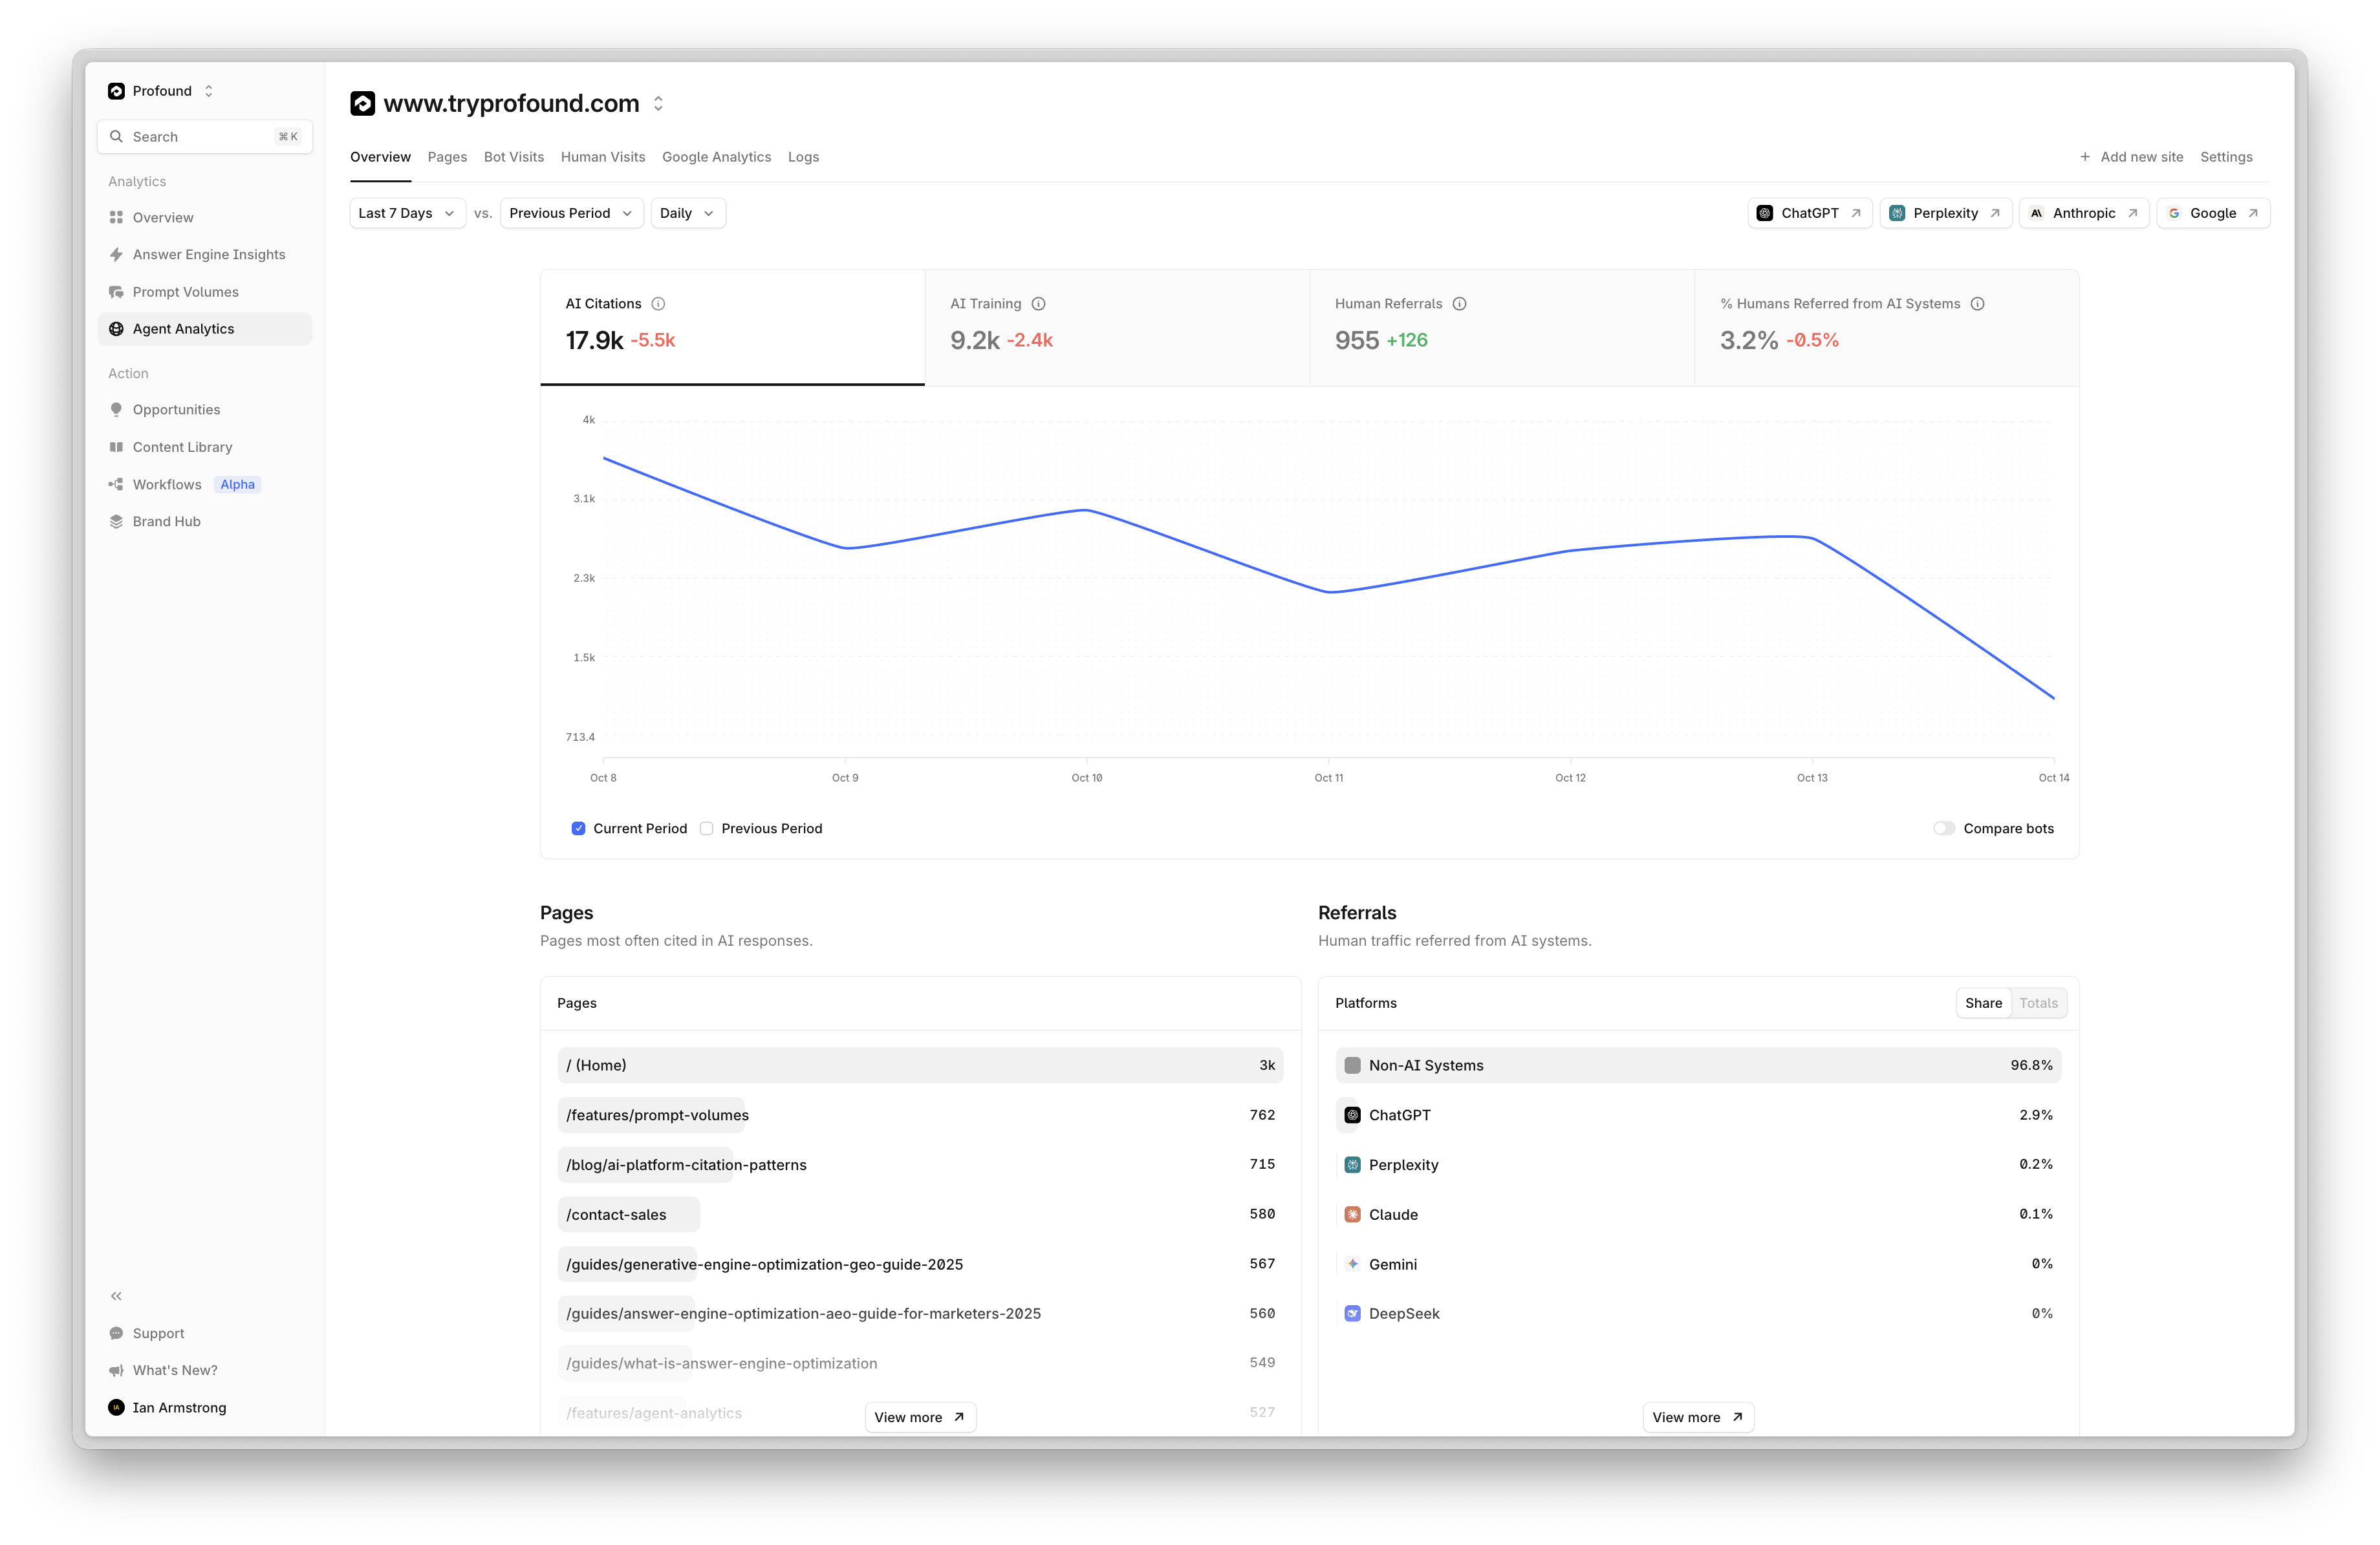Open the Google Analytics tab
Screen dimensions: 2380x1545
[x=716, y=156]
